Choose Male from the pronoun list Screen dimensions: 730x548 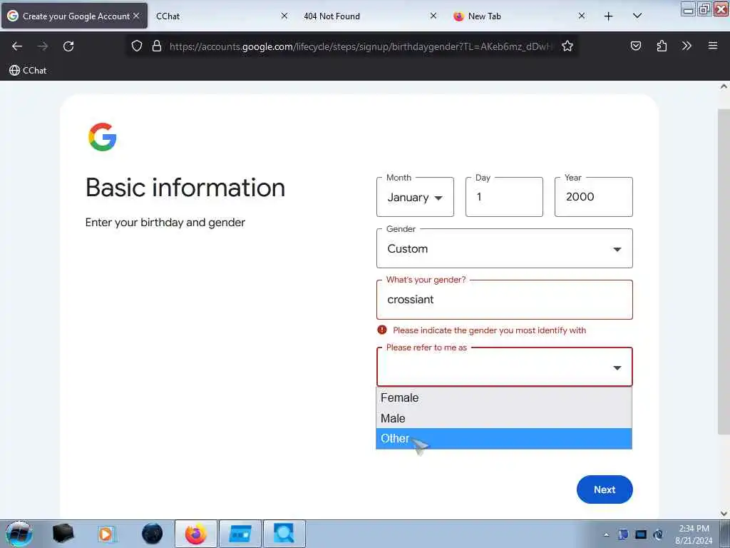[x=504, y=418]
